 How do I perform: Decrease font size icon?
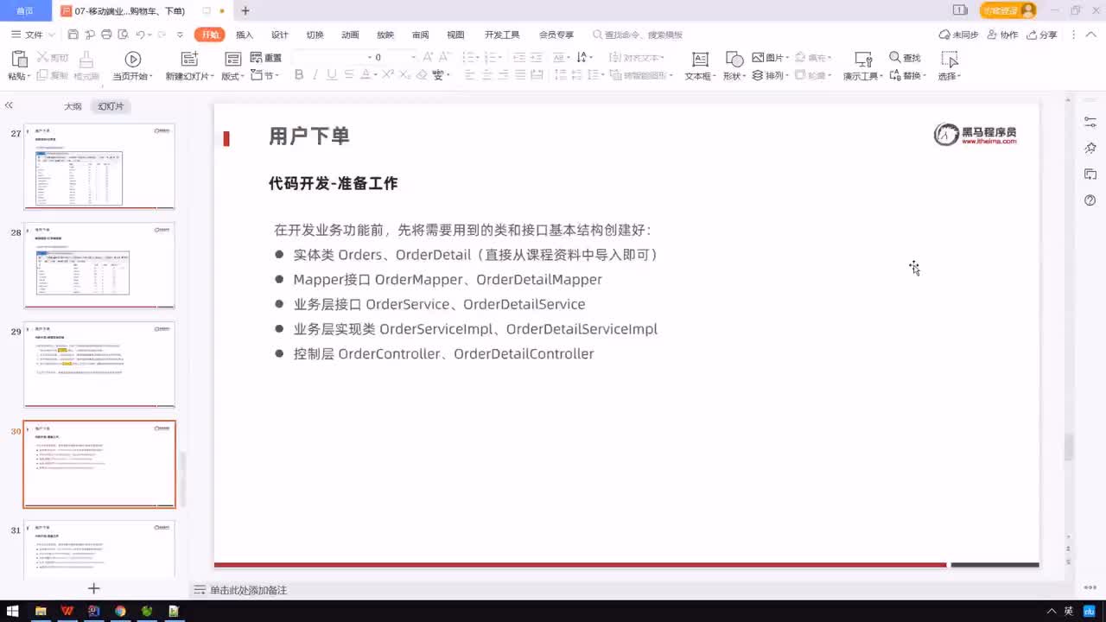(445, 57)
